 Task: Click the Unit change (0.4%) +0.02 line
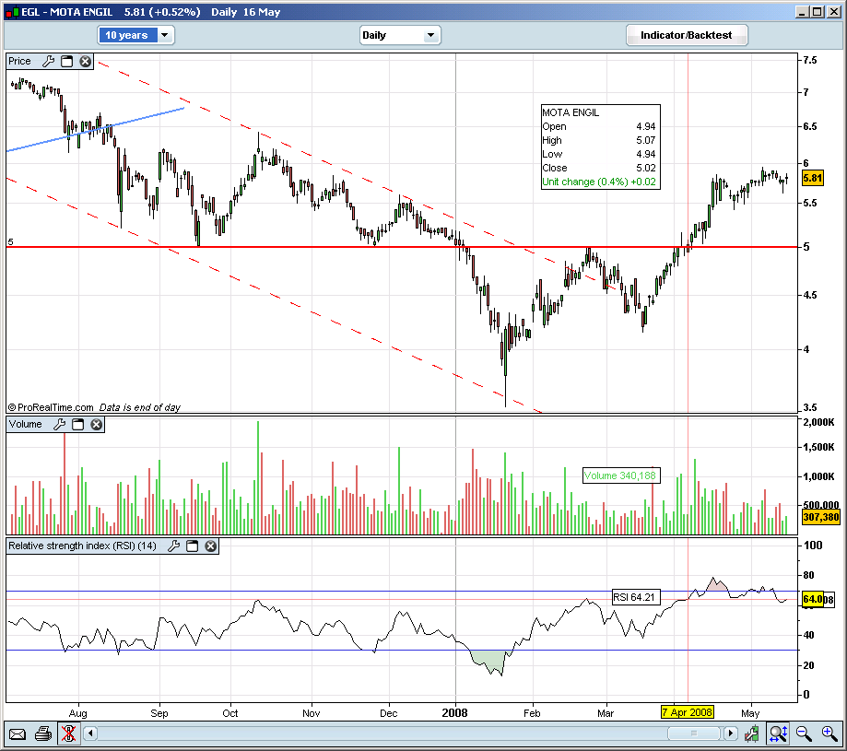point(599,182)
